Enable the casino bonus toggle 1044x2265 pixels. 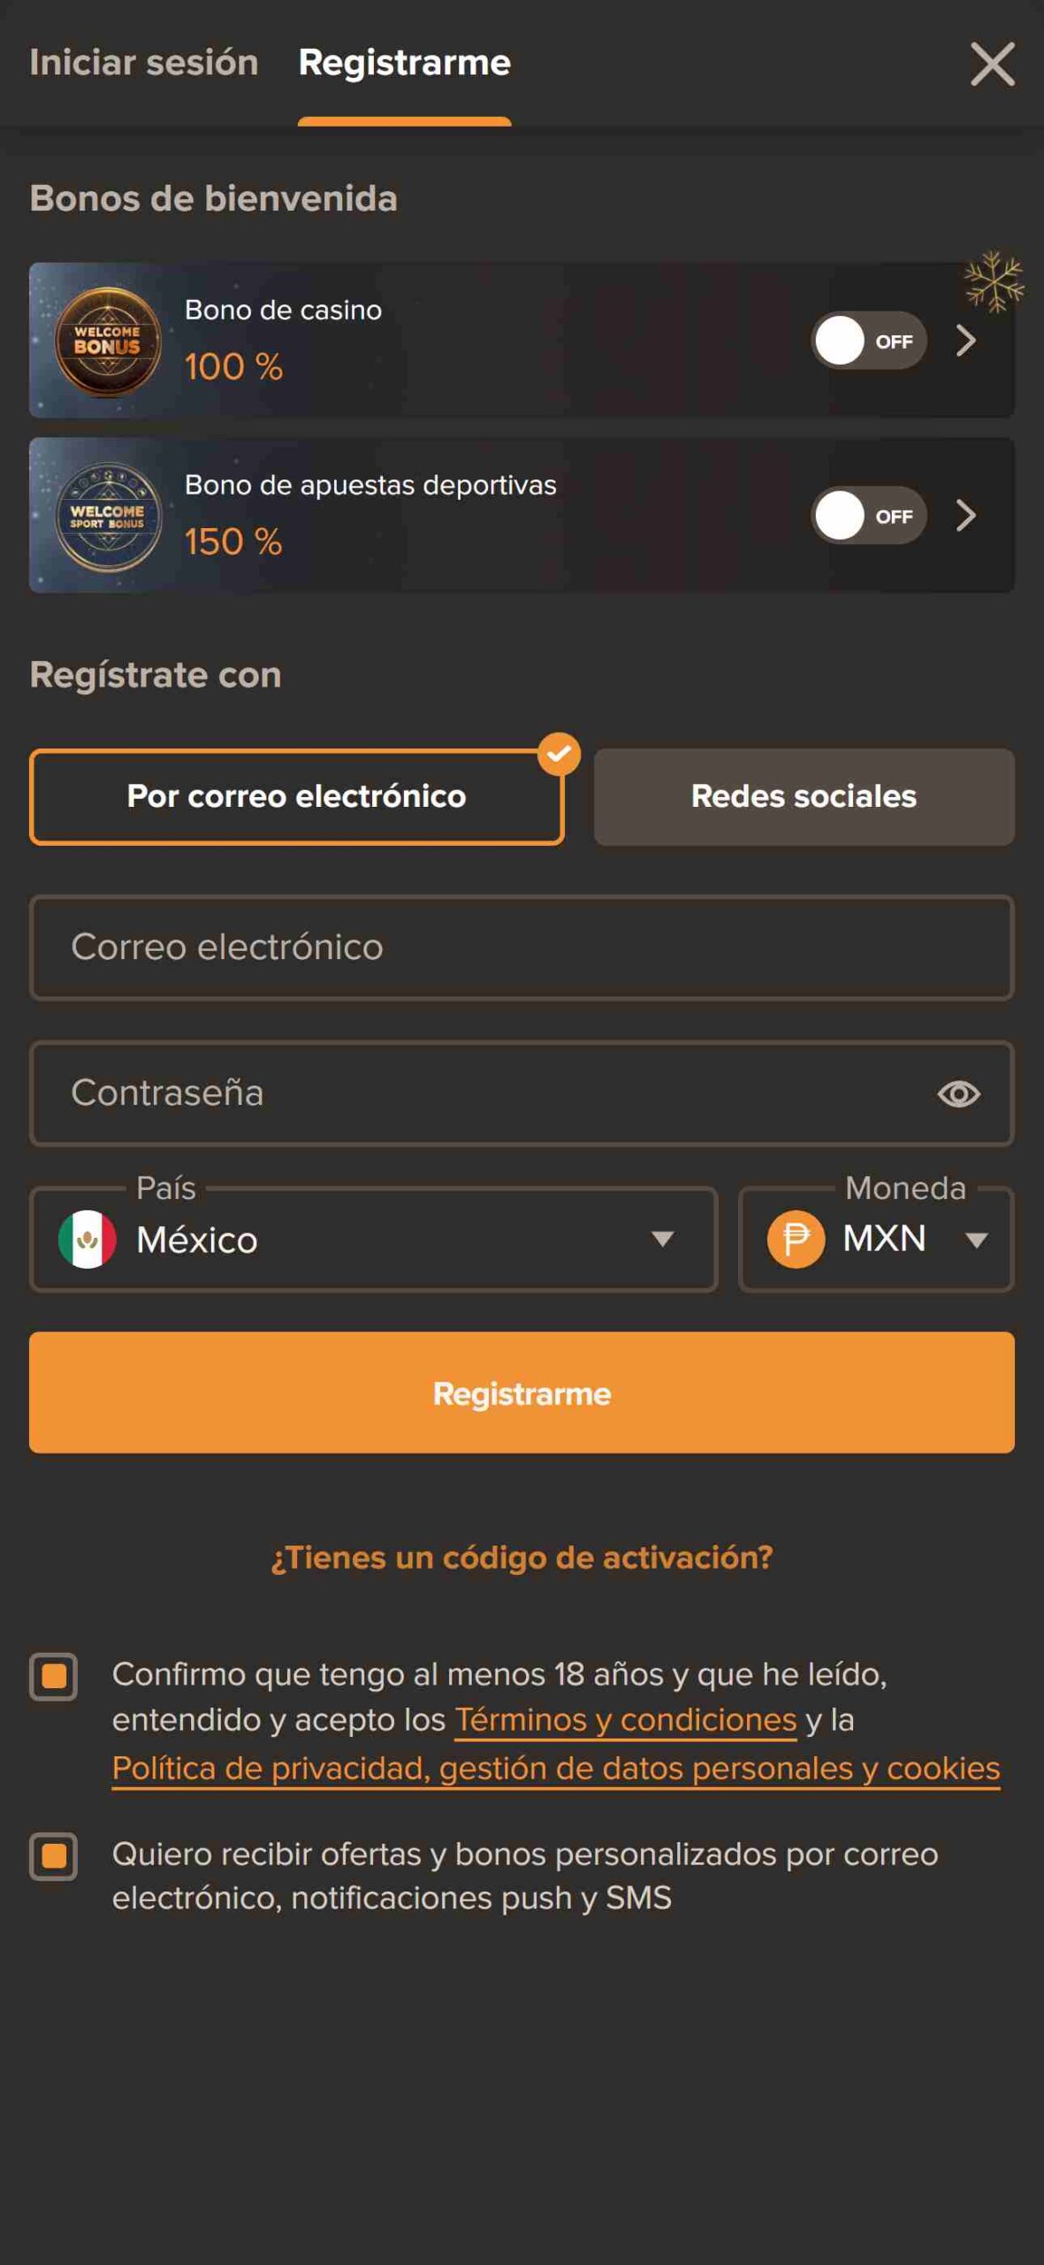[x=868, y=341]
